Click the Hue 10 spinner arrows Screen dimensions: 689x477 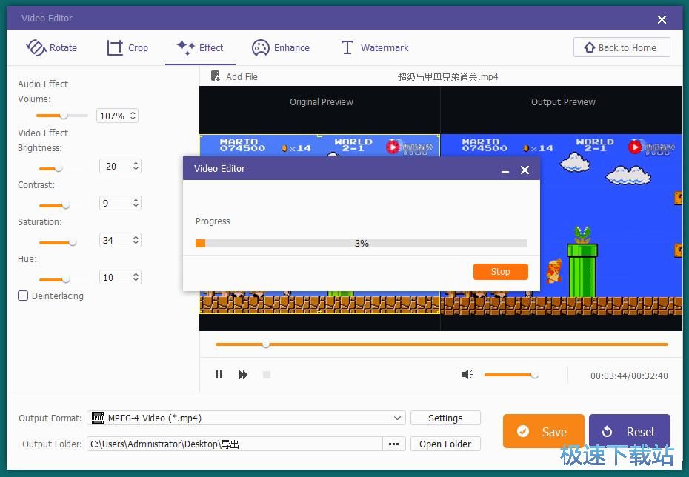coord(136,277)
